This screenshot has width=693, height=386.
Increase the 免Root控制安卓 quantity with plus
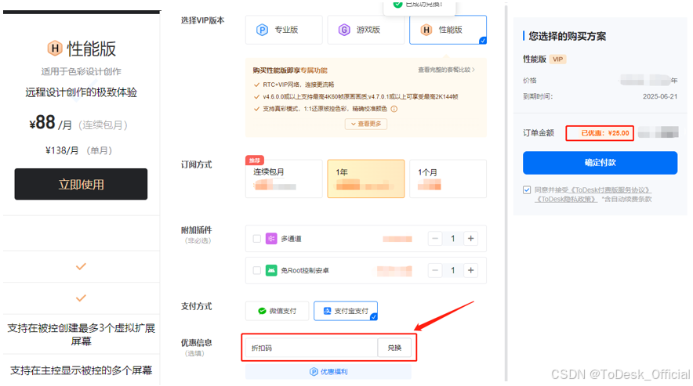coord(471,270)
